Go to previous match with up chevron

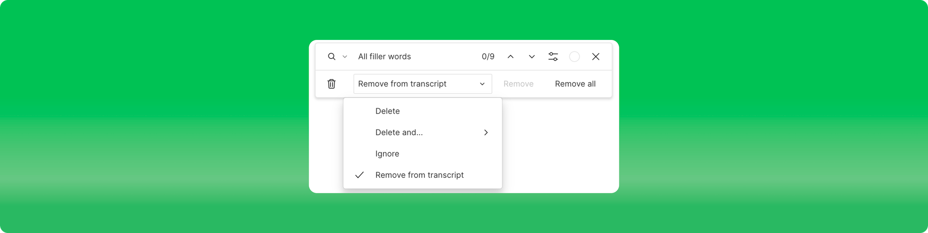coord(510,57)
